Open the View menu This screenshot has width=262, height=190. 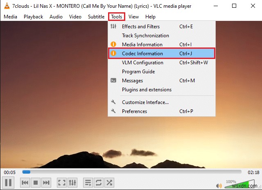pyautogui.click(x=134, y=17)
